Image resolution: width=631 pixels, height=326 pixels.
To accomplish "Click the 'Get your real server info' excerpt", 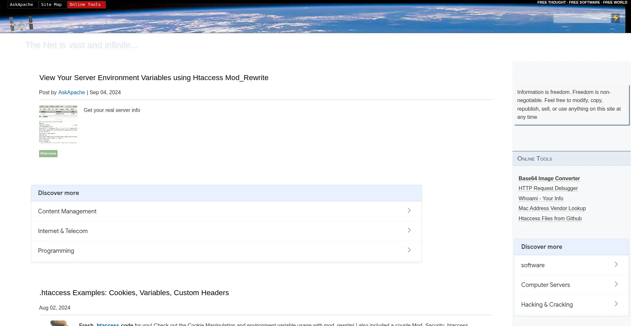I will click(112, 110).
